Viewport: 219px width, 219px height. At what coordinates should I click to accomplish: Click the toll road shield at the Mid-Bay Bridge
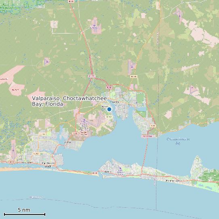(147, 136)
